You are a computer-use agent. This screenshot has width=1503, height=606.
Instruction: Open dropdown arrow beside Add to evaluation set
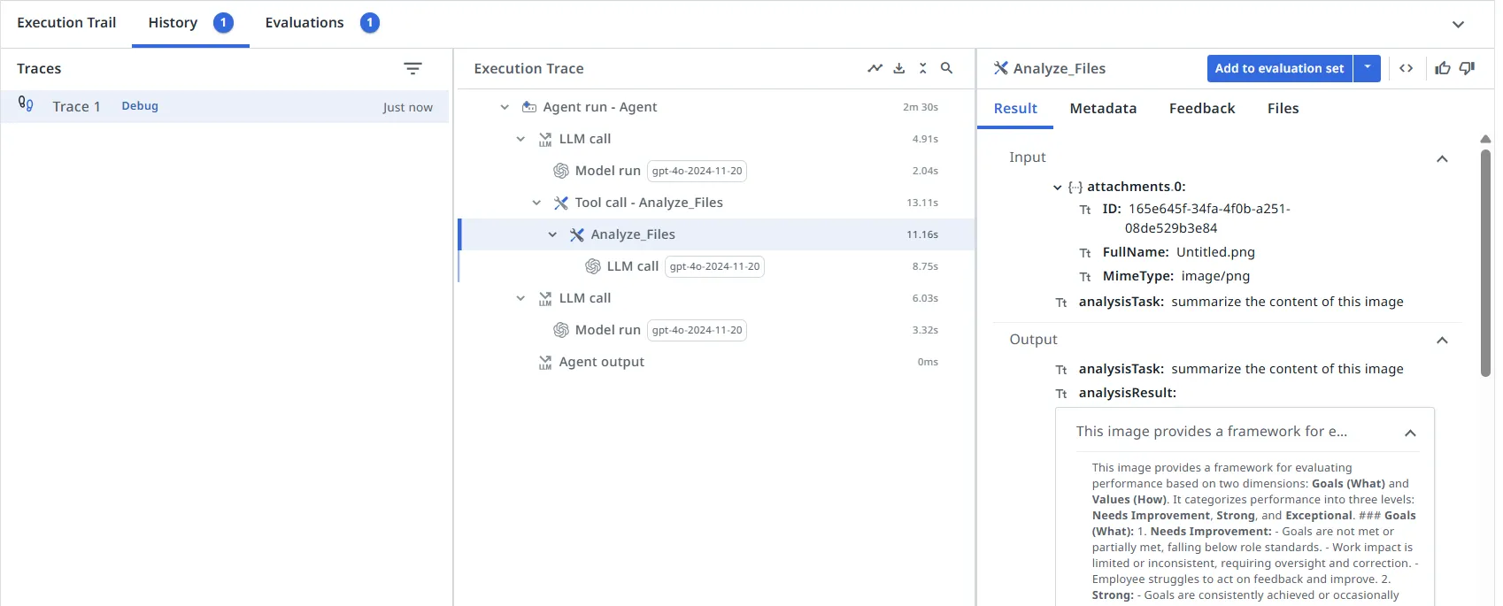[1368, 68]
